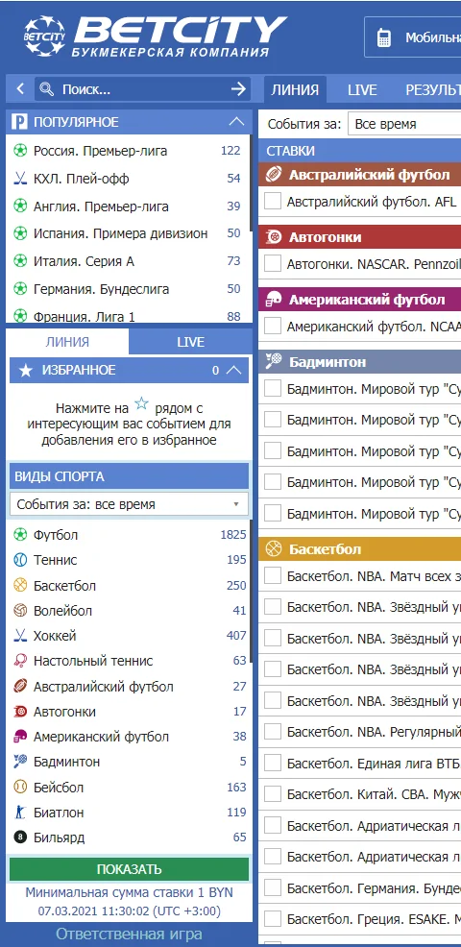Check Американский футбол. NCAA checkbox
The width and height of the screenshot is (461, 947).
(x=273, y=327)
